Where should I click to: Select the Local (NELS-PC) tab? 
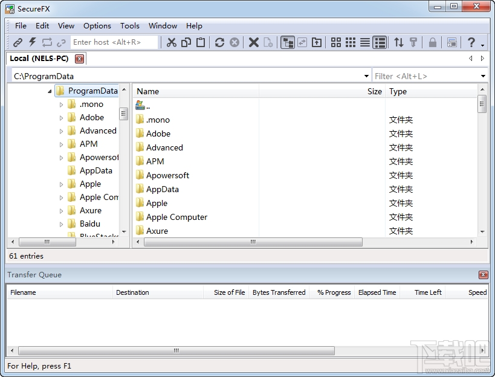click(x=39, y=59)
